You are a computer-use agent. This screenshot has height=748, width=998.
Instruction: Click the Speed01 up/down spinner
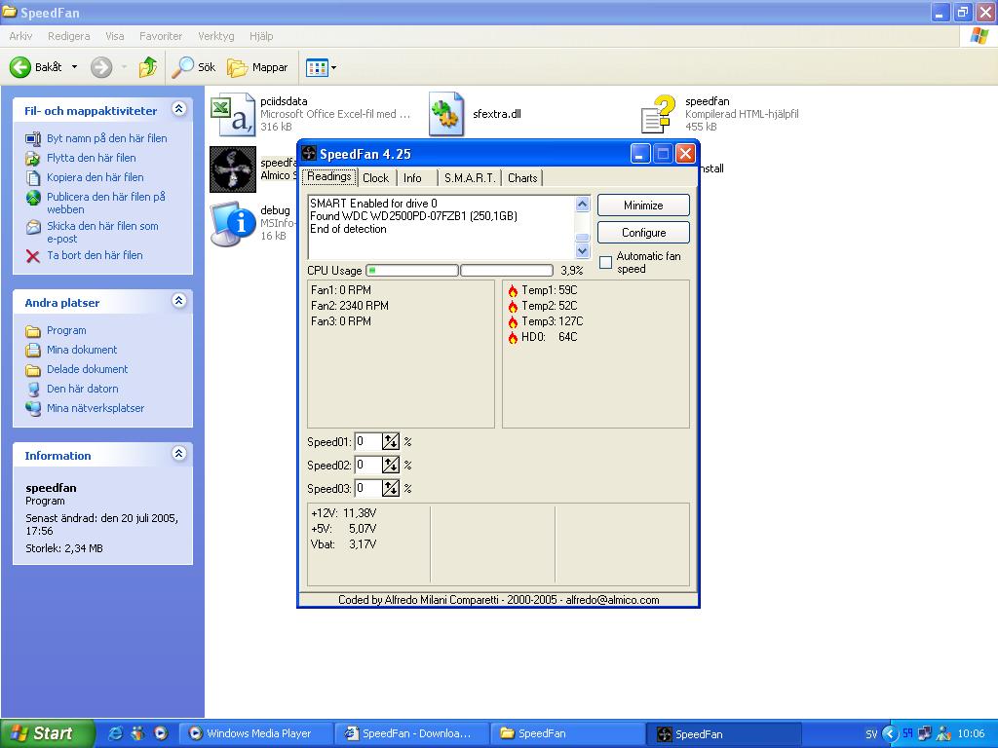click(x=391, y=441)
